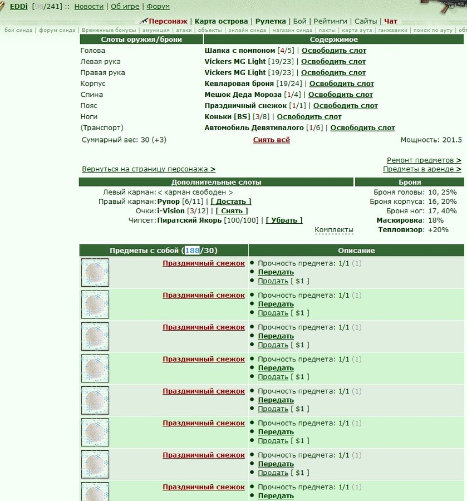467x501 pixels.
Task: Open the Новости link
Action: [89, 6]
